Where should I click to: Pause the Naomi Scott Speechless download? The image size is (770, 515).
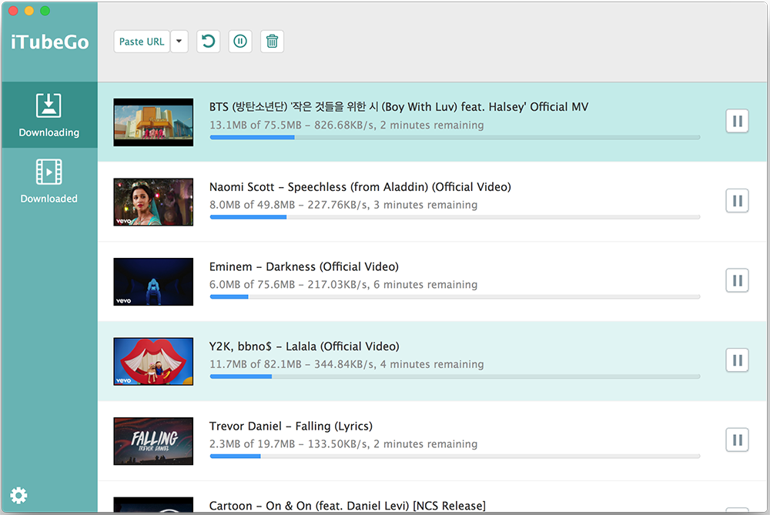(737, 201)
